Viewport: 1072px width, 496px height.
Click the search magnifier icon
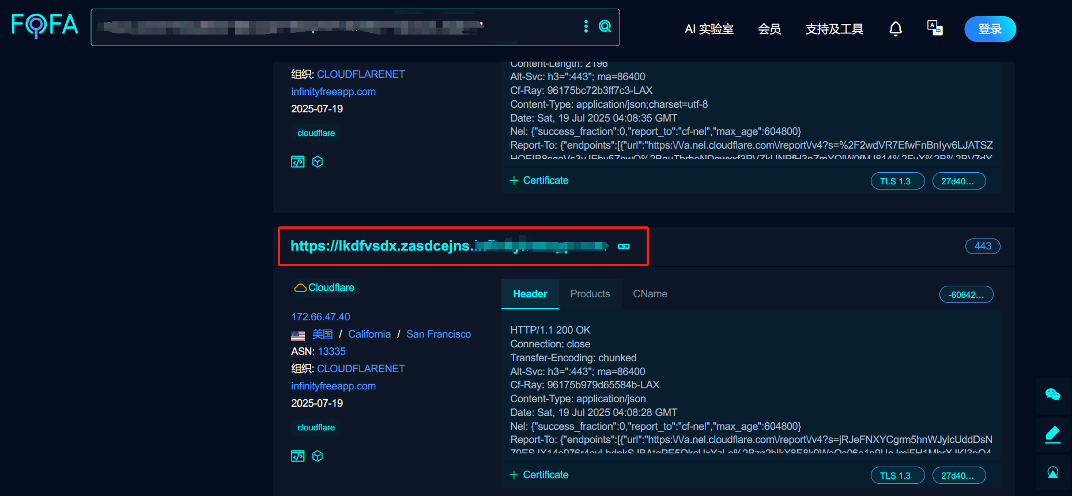pos(605,26)
